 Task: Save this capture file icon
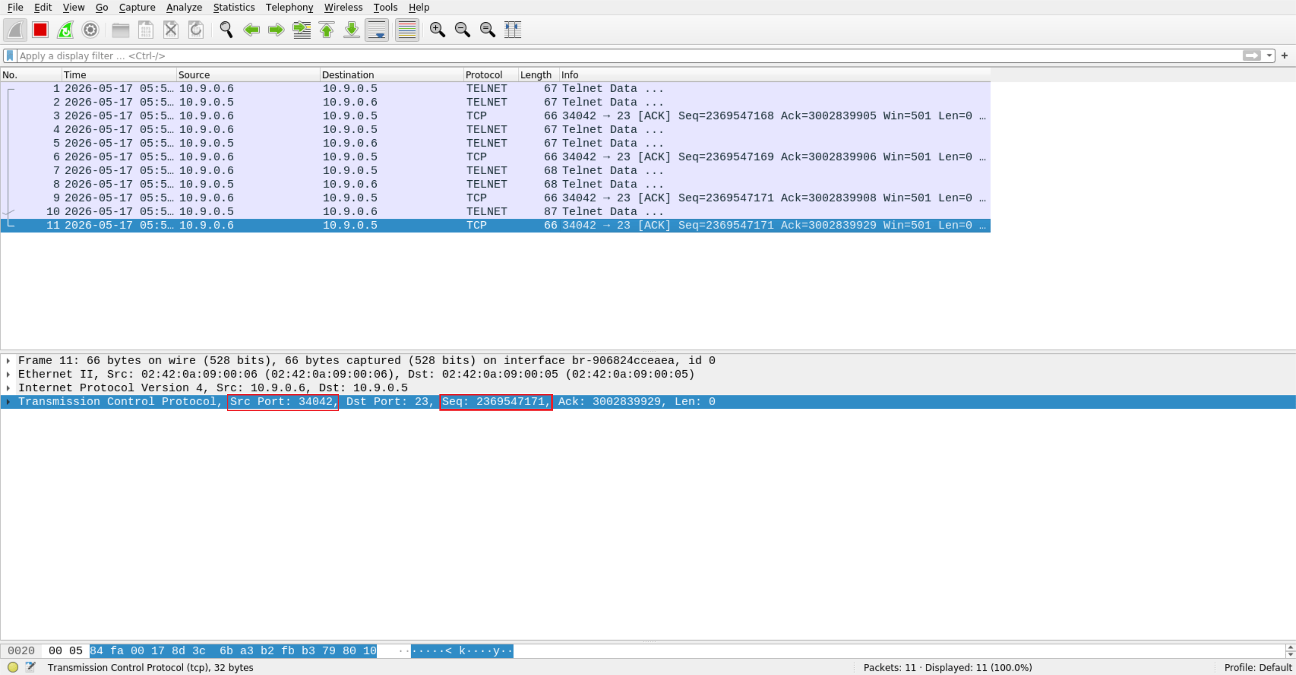click(146, 30)
